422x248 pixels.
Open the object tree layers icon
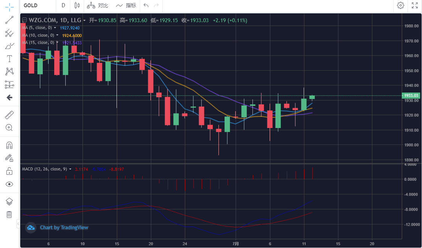tap(10, 201)
